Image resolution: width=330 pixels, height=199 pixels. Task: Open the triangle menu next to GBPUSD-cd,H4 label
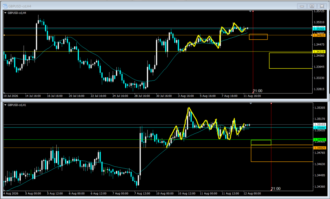point(5,13)
